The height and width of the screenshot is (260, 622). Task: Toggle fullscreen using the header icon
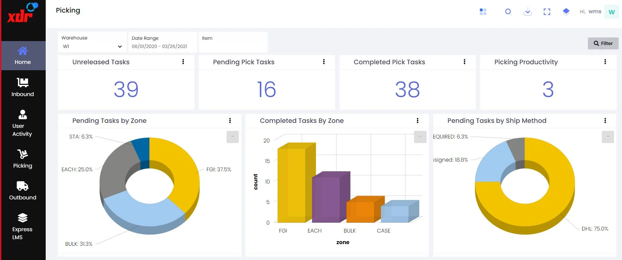point(547,12)
